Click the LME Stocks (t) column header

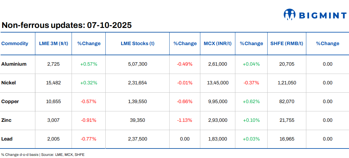[137, 44]
